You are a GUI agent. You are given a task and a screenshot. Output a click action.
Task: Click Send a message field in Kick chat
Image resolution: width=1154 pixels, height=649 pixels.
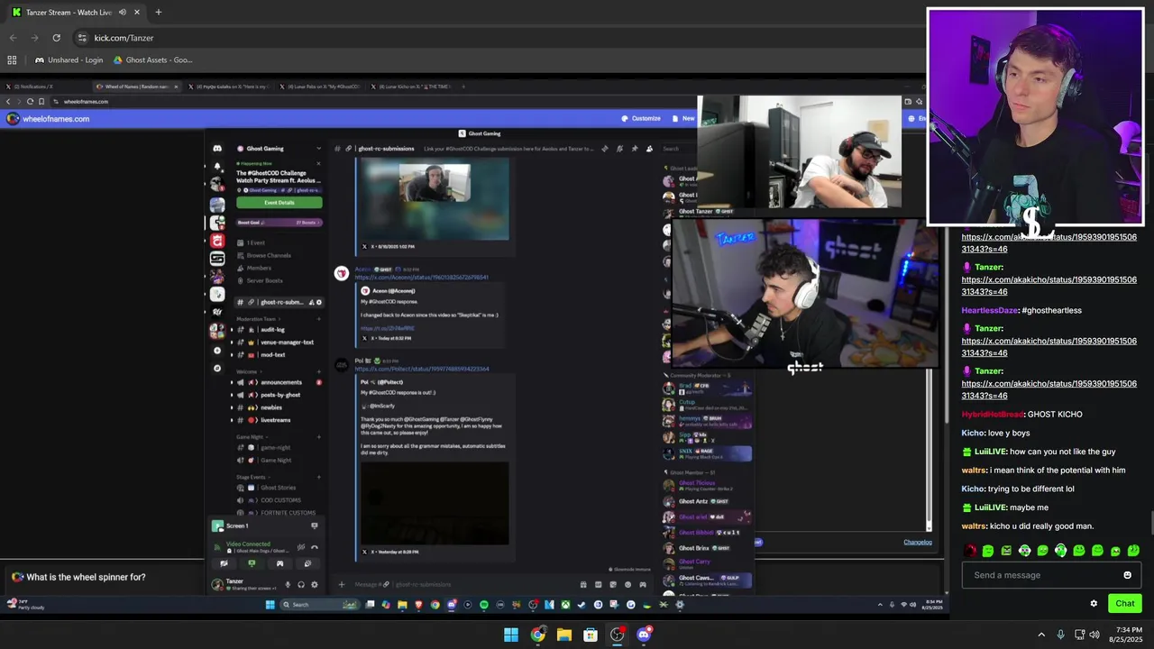[x=1041, y=575]
